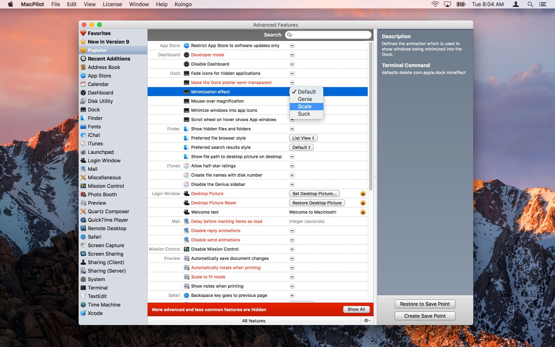Click the Show All button on the red banner
The image size is (555, 347).
(356, 309)
